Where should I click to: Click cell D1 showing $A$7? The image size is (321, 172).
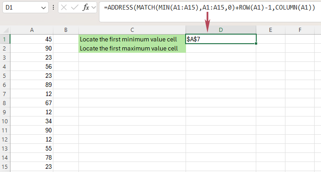(x=221, y=39)
